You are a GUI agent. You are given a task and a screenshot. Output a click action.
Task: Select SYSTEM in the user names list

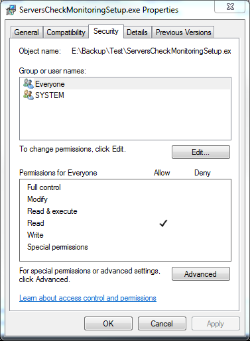coord(125,95)
